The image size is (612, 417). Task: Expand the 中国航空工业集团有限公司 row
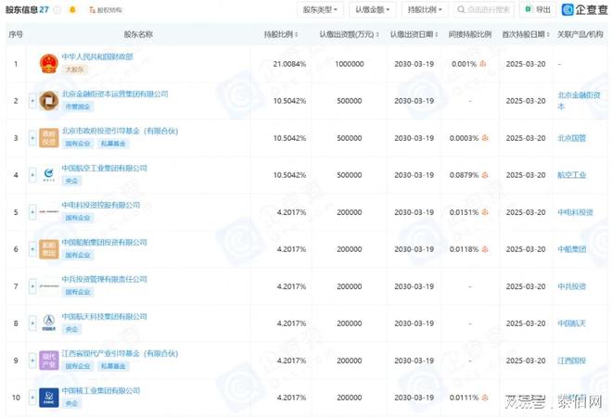point(32,175)
